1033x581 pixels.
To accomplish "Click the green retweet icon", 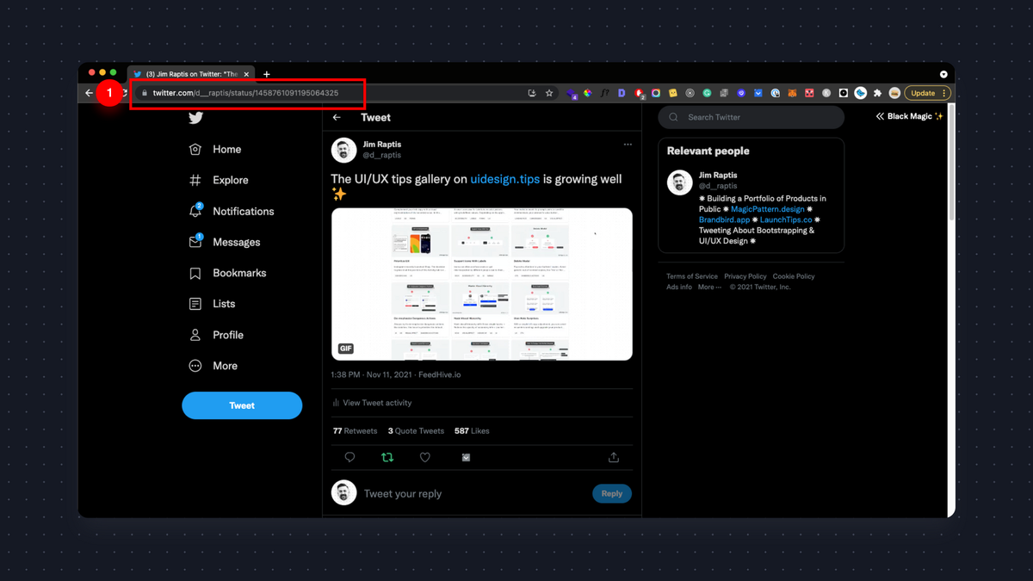I will point(387,457).
